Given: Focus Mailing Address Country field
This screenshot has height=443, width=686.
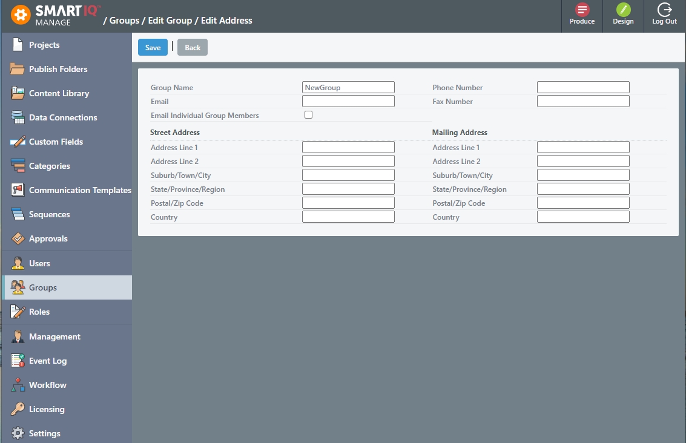Looking at the screenshot, I should click(583, 217).
